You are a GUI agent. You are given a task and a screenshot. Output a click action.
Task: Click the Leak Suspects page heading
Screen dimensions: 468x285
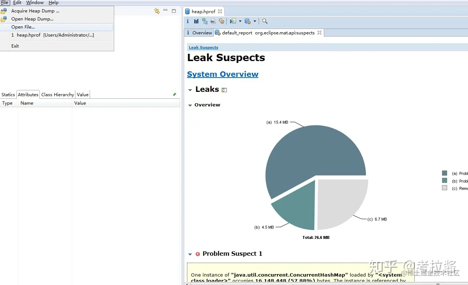pos(226,58)
